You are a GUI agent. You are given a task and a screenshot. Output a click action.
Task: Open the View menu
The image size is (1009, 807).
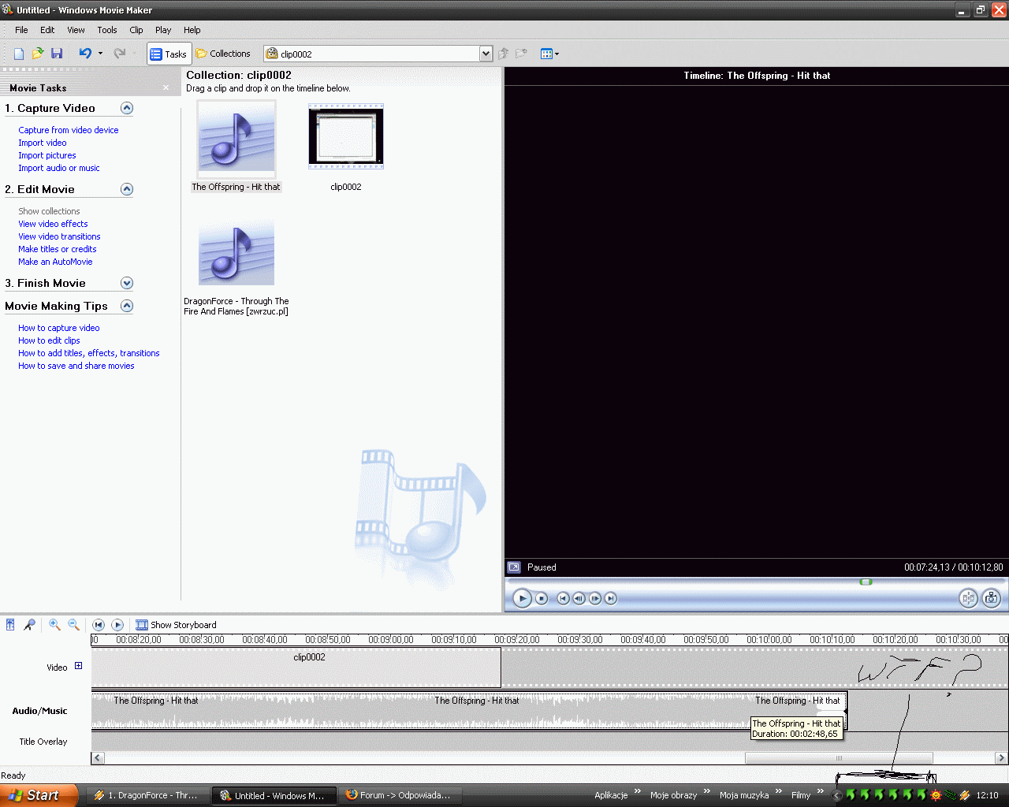pyautogui.click(x=76, y=30)
